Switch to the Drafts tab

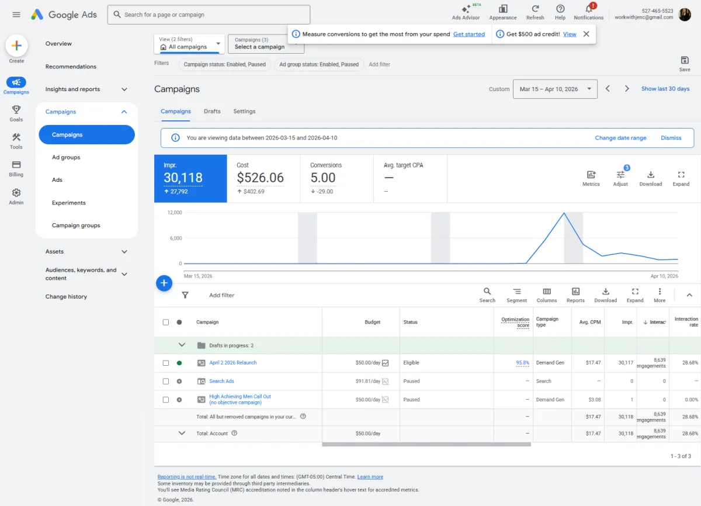click(212, 111)
